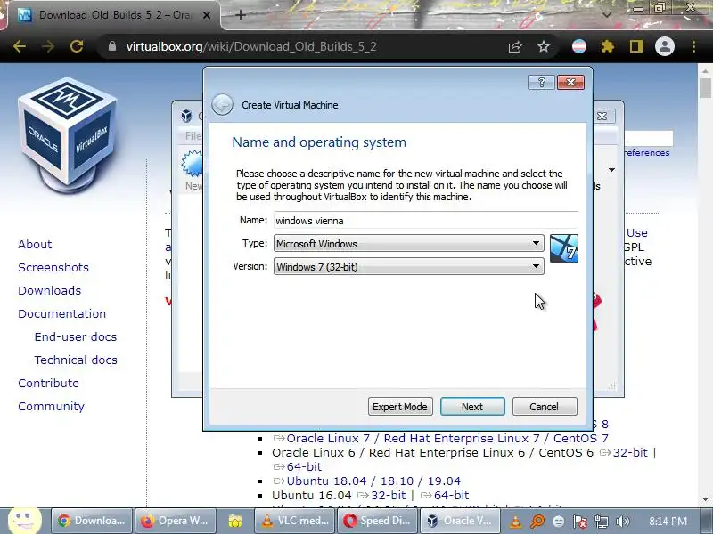Image resolution: width=713 pixels, height=534 pixels.
Task: Open the Version dropdown showing Windows 7 (32-bit)
Action: click(x=408, y=266)
